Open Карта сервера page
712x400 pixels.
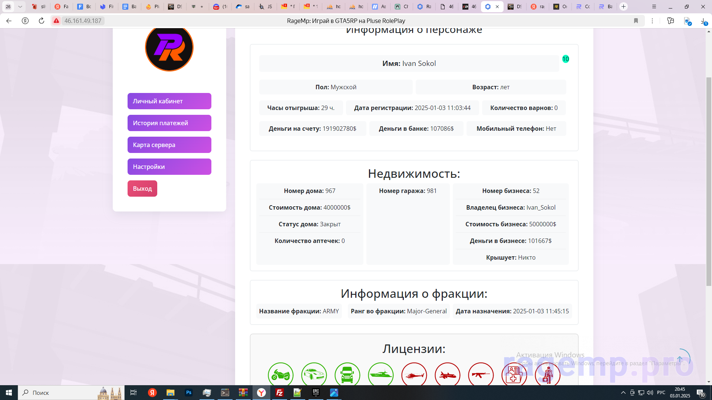click(169, 145)
